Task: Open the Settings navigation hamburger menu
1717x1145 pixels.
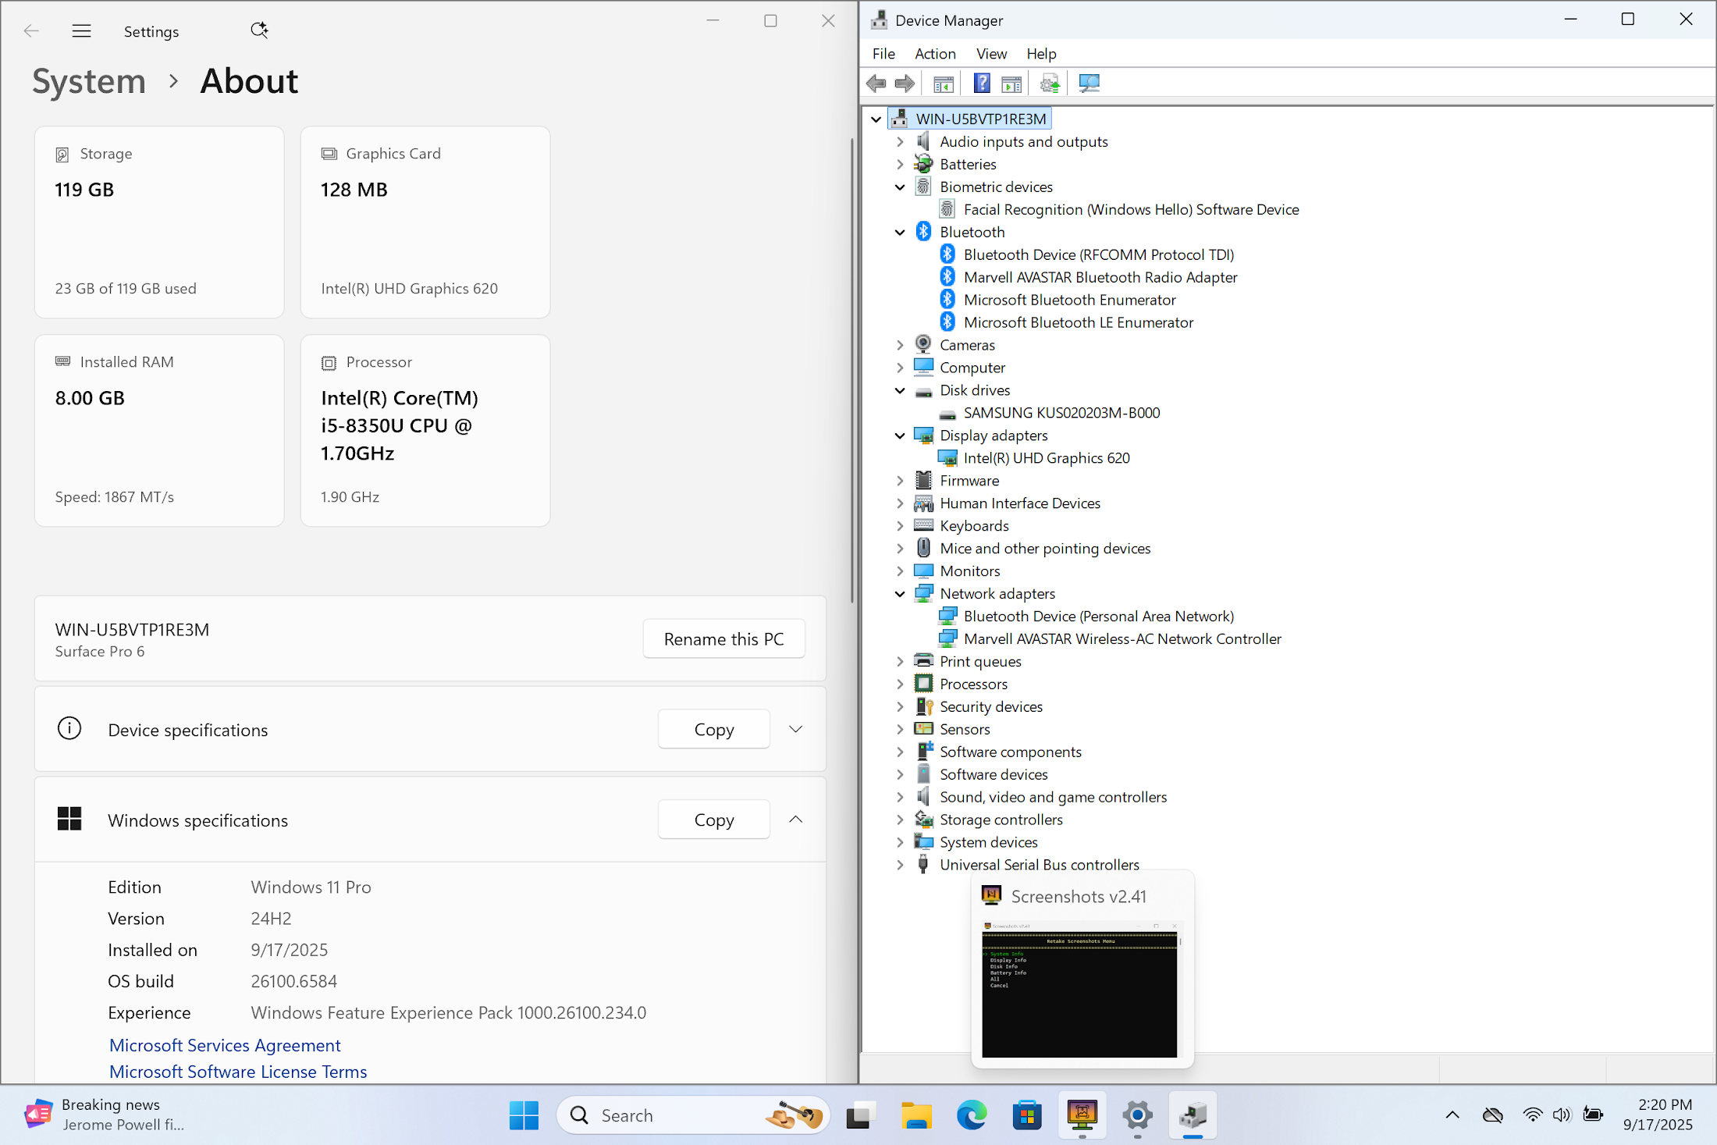Action: pyautogui.click(x=81, y=31)
